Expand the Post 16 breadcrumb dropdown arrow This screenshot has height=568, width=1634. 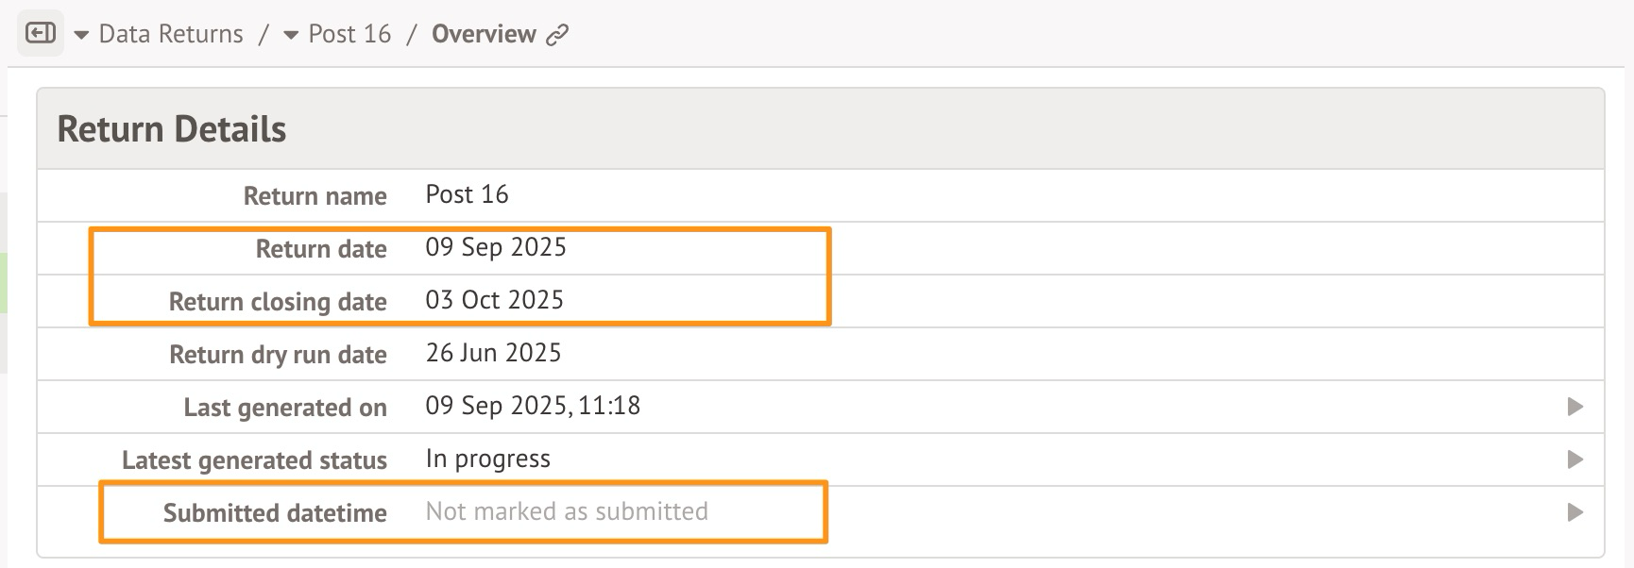tap(291, 36)
